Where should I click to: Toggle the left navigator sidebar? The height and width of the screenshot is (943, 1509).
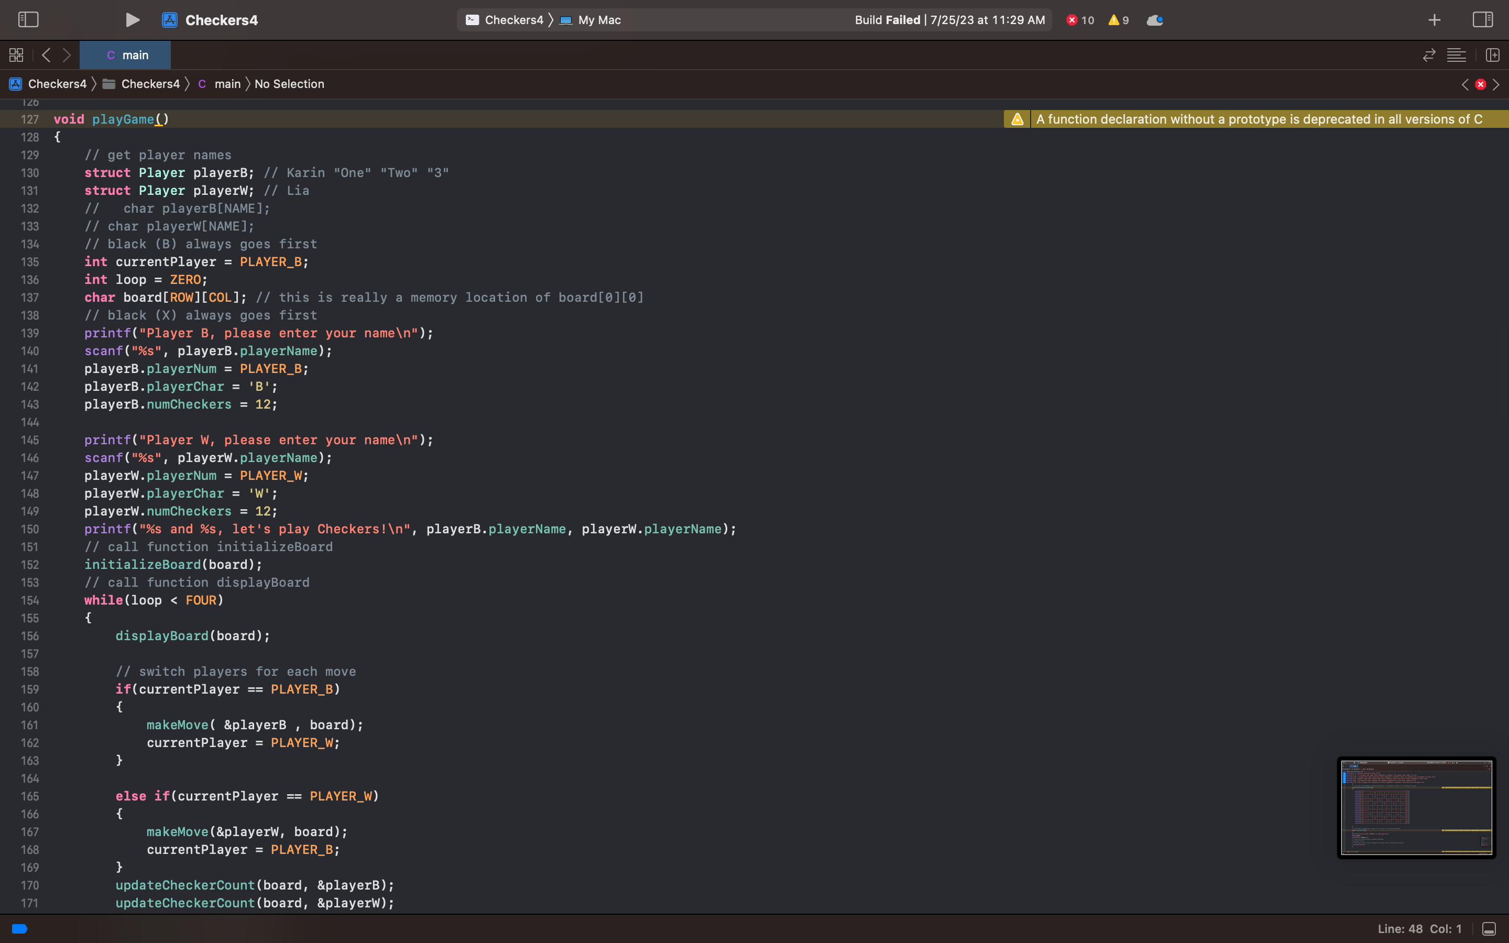coord(28,20)
